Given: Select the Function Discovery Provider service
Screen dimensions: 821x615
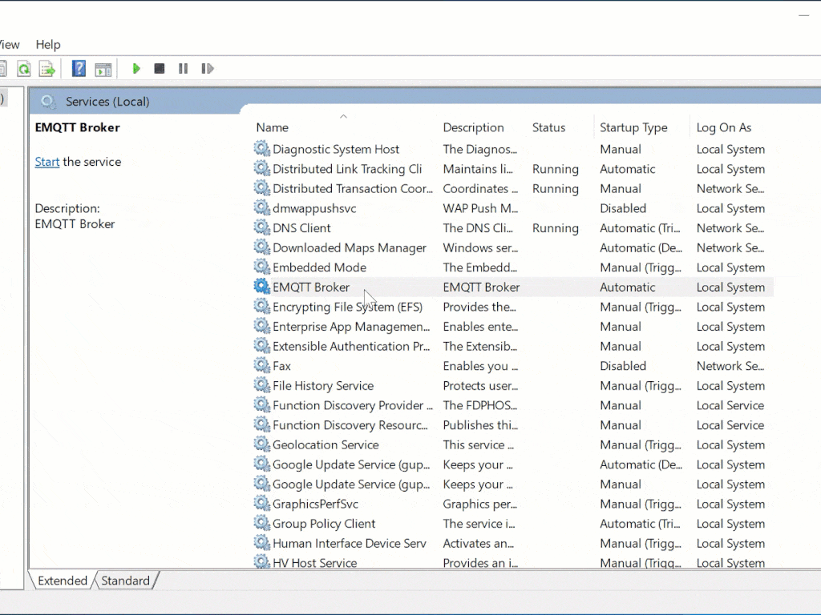Looking at the screenshot, I should pos(353,405).
